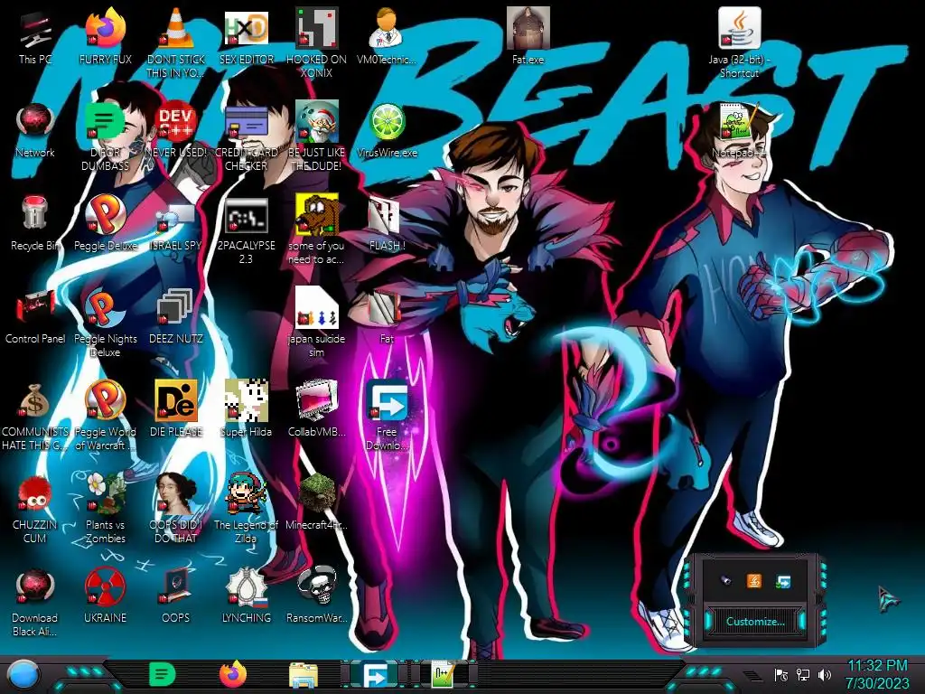Switch to Notepad++ taskbar button
Image resolution: width=925 pixels, height=694 pixels.
coord(444,675)
